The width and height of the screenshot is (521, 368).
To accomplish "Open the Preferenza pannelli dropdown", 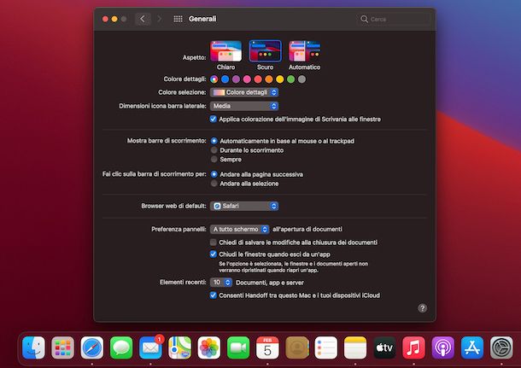I will tap(239, 229).
